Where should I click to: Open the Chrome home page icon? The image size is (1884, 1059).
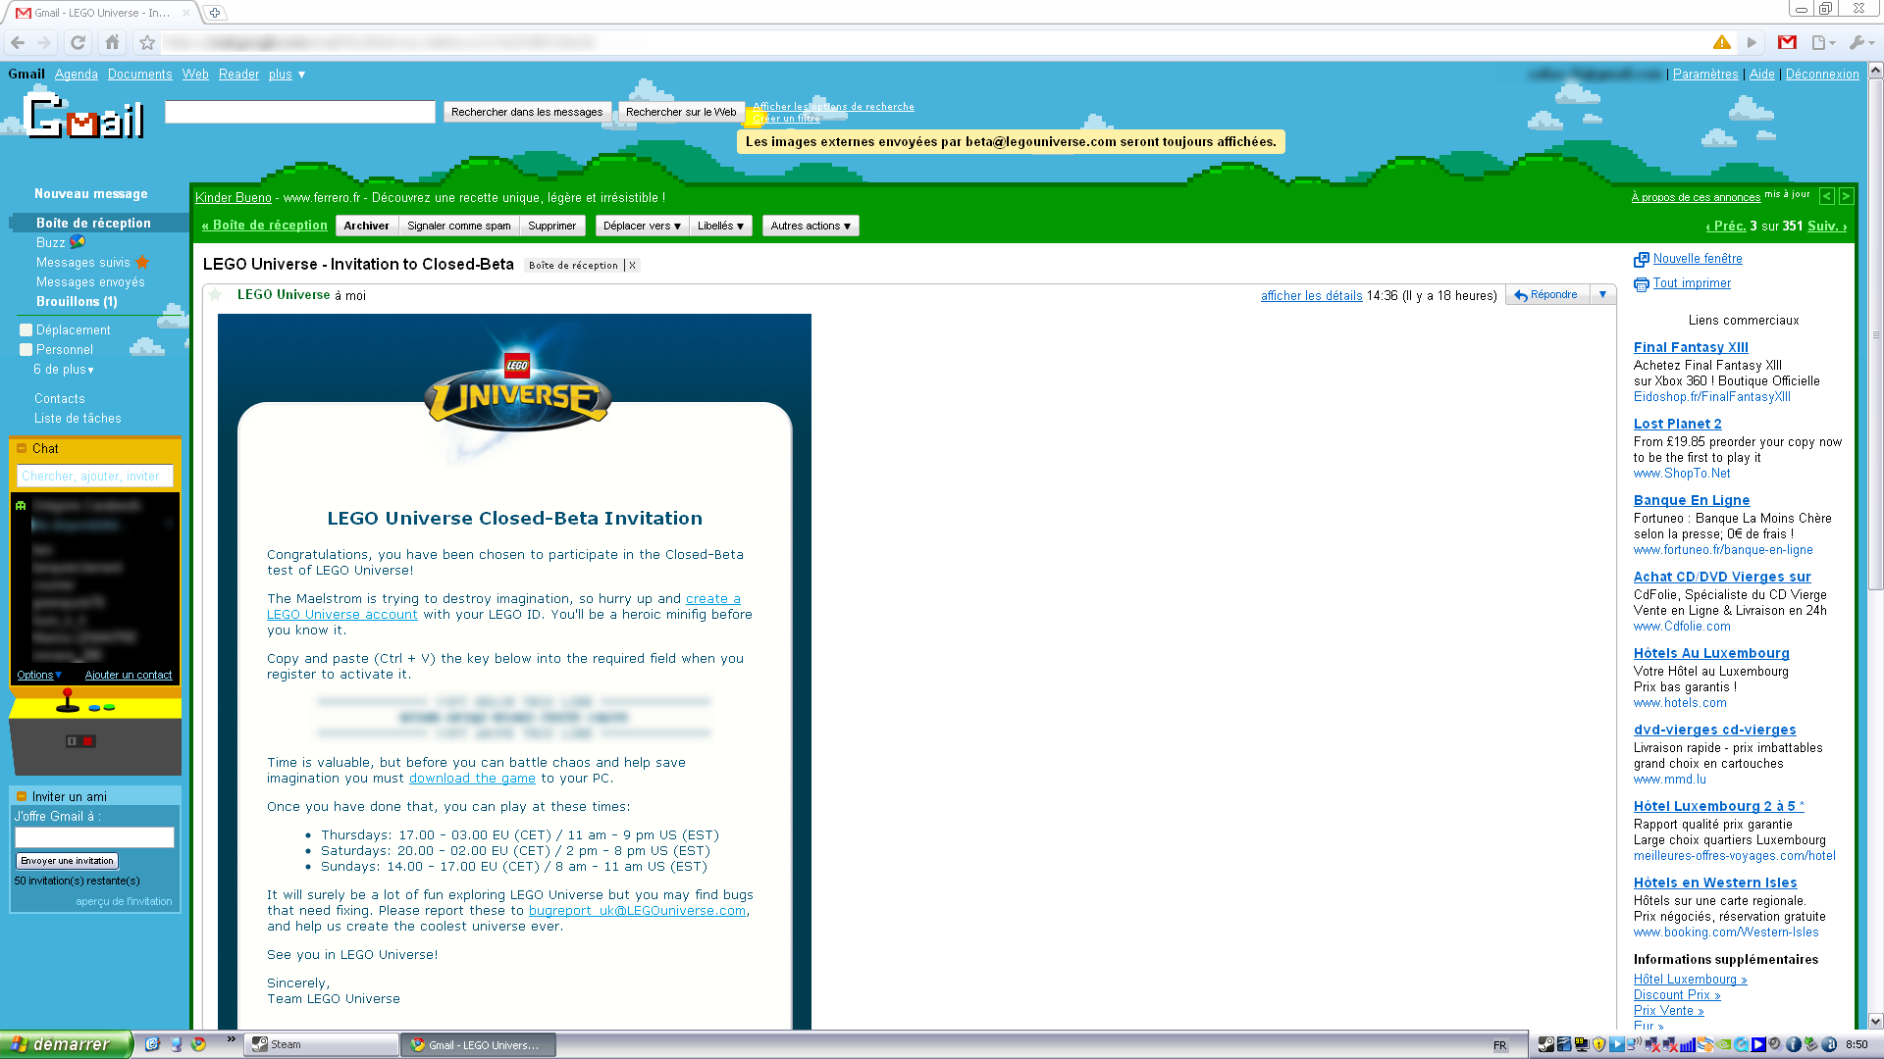pyautogui.click(x=112, y=42)
